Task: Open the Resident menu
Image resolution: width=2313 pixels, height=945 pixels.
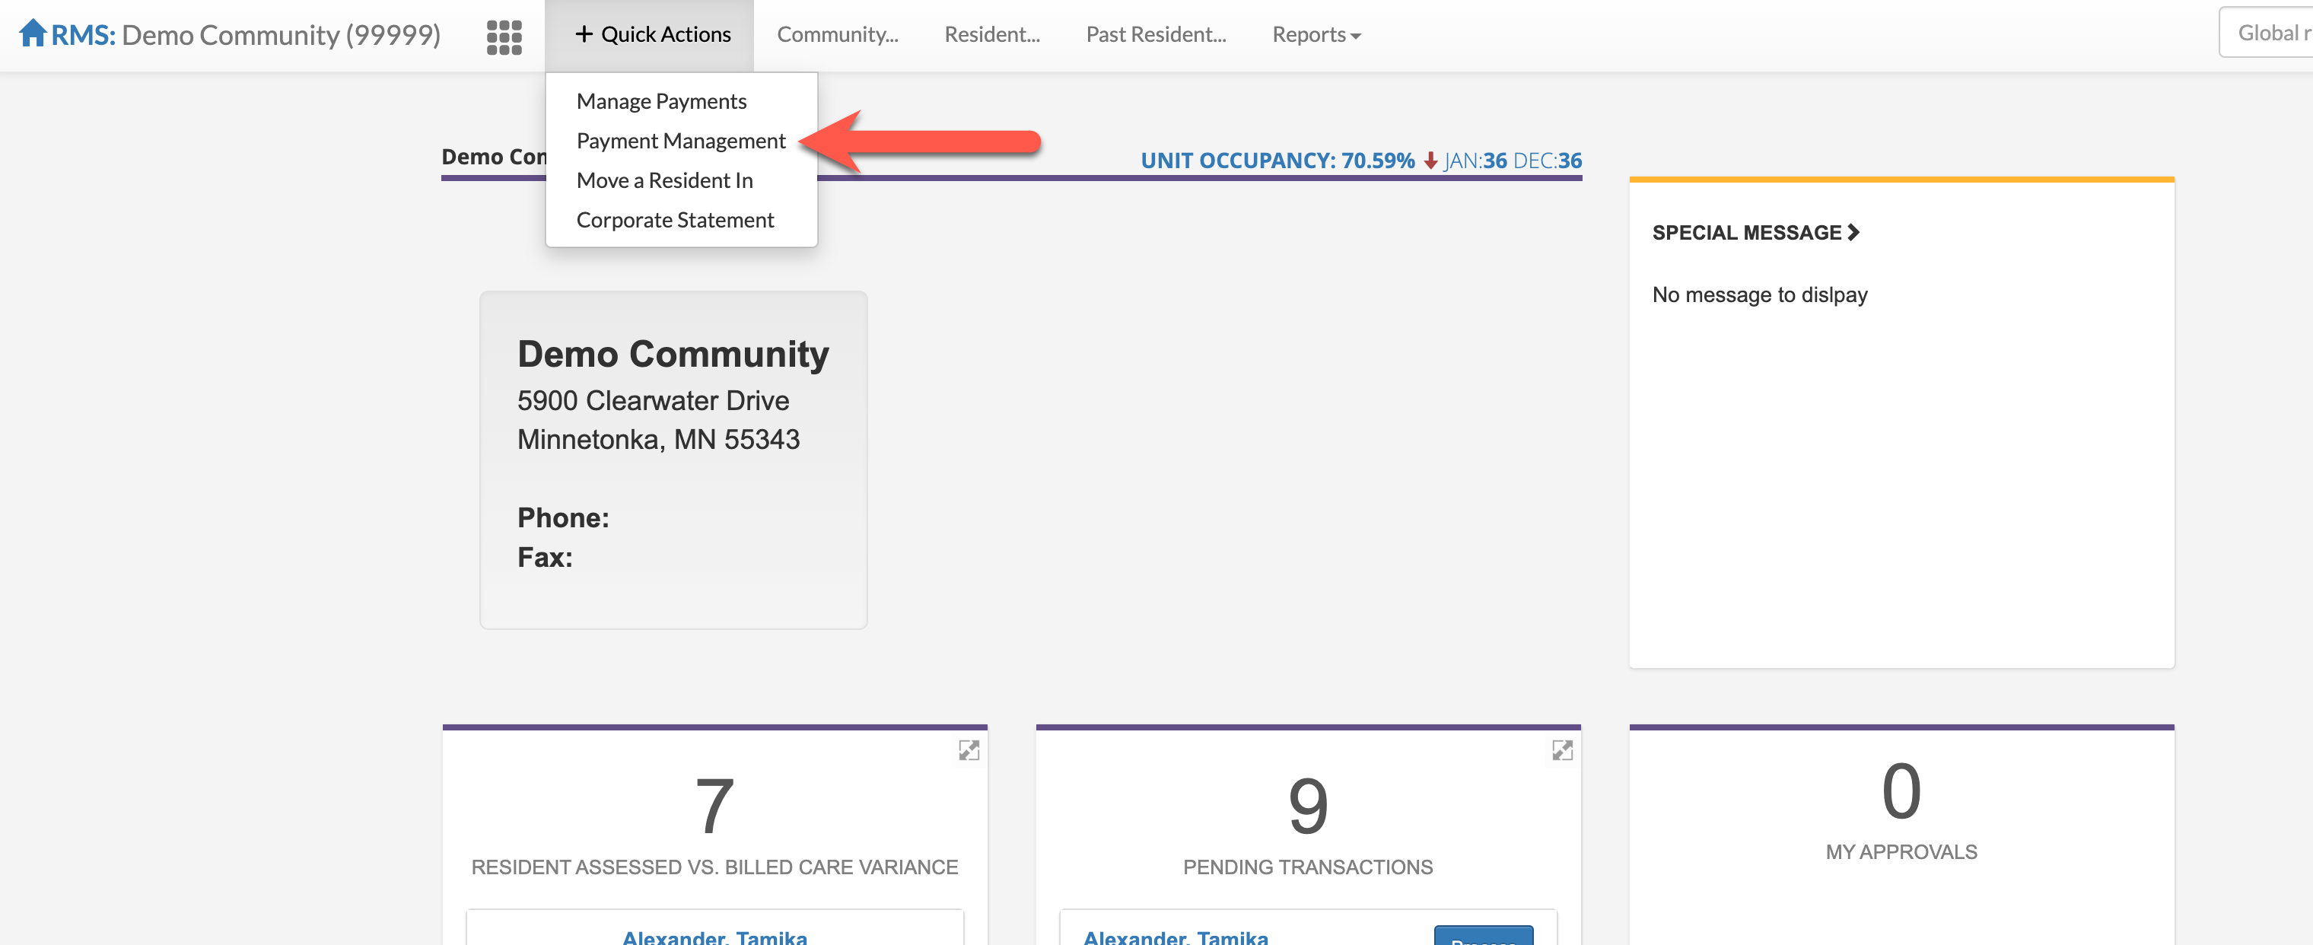Action: click(x=991, y=34)
